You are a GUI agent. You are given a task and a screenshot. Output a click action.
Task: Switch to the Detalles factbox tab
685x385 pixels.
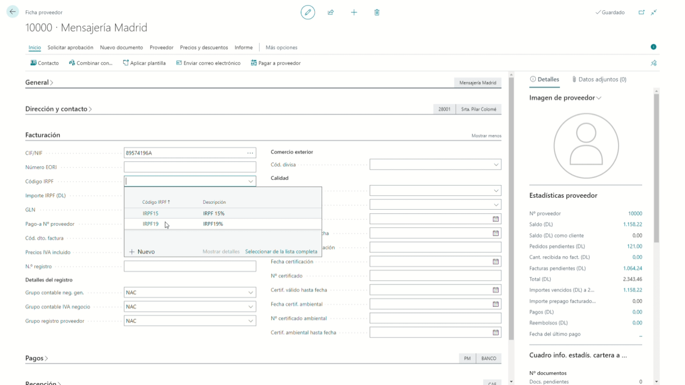(544, 79)
